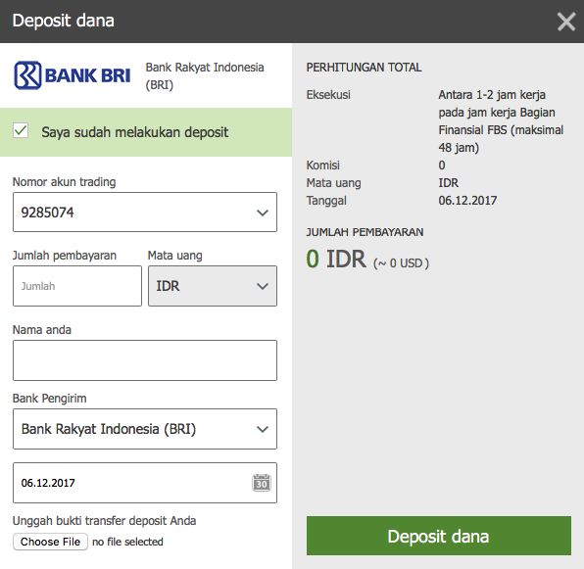Click the Bank BRI logo

73,75
